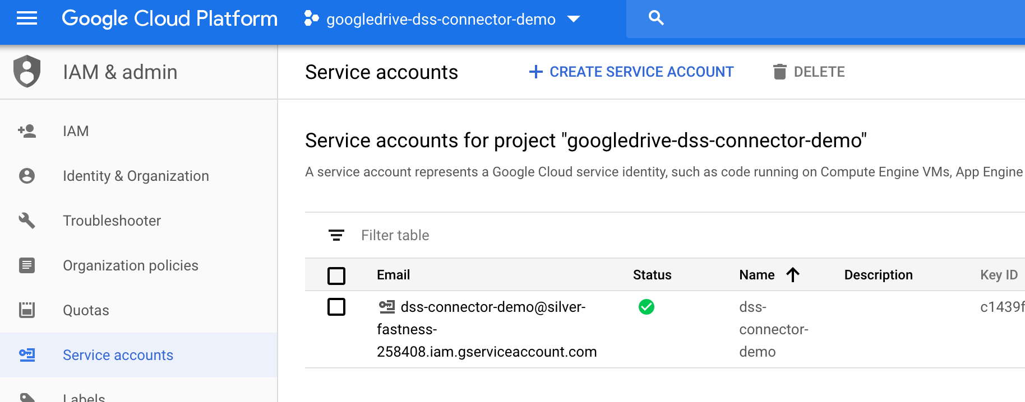
Task: Click the Identity & Organization person icon
Action: pos(27,176)
